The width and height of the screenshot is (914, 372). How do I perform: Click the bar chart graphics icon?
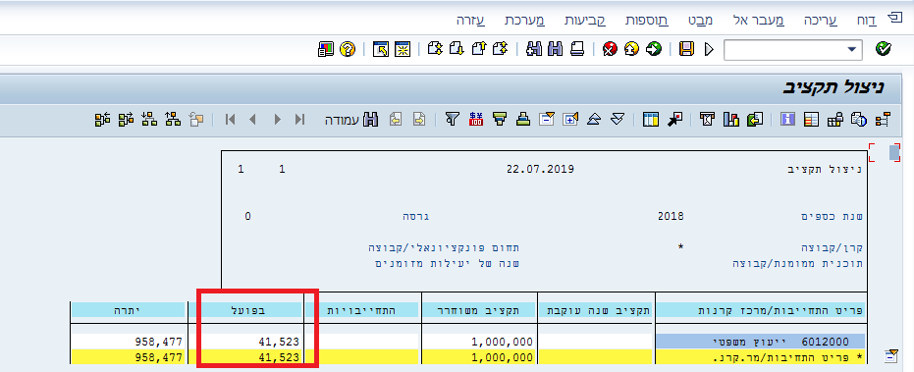click(731, 120)
